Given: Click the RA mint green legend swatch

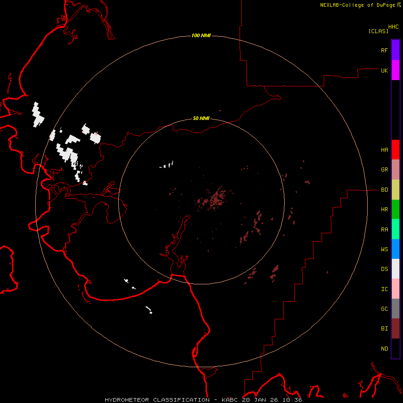Looking at the screenshot, I should tap(395, 229).
